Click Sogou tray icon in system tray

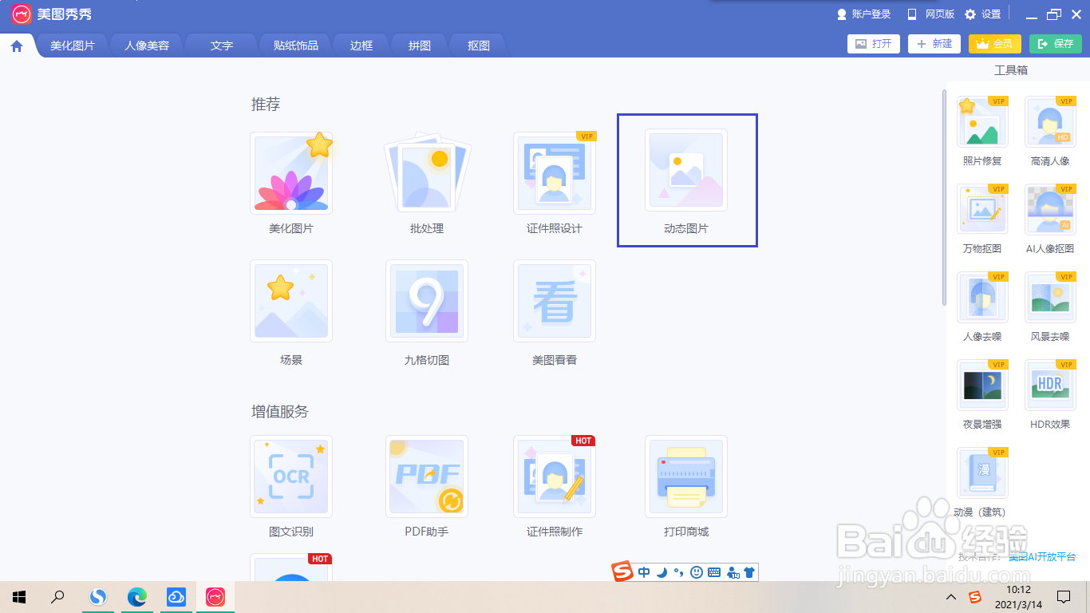(x=975, y=597)
